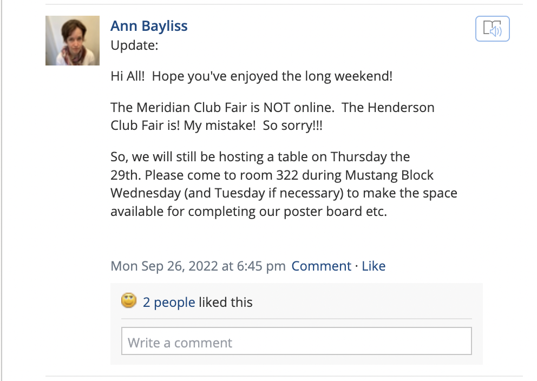The image size is (537, 381).
Task: Like the post via Like link
Action: (374, 266)
